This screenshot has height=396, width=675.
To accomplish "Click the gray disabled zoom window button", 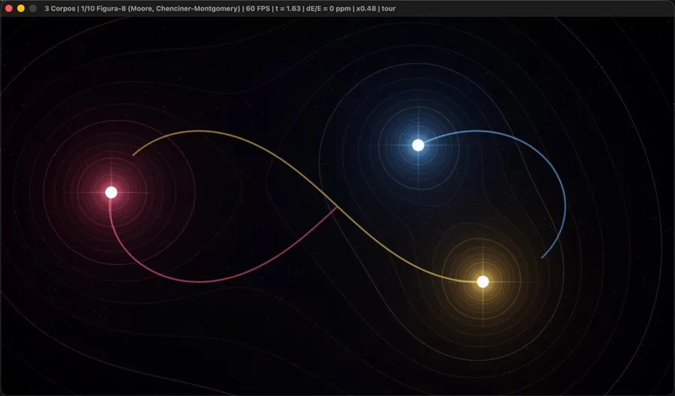I will point(33,8).
